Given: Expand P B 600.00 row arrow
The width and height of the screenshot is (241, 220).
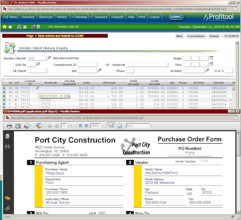Looking at the screenshot, I should [4, 100].
